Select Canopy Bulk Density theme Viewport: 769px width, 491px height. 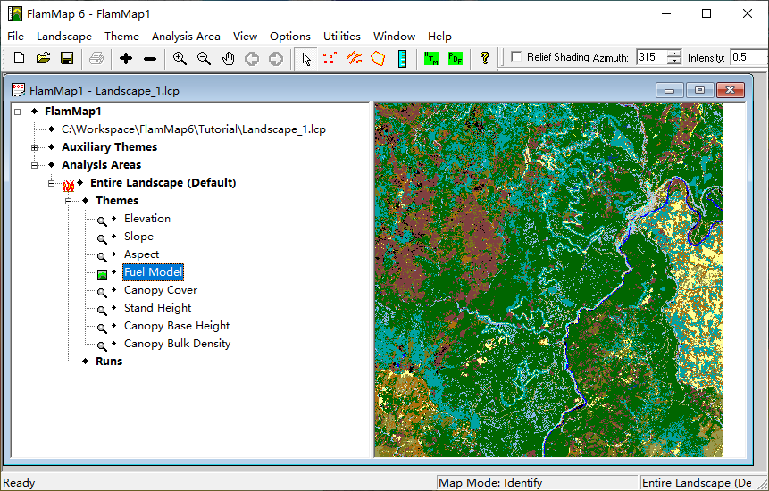(x=177, y=344)
